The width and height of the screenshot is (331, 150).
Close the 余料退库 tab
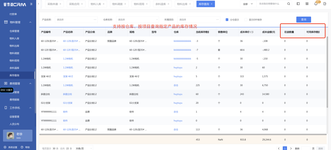[168, 4]
